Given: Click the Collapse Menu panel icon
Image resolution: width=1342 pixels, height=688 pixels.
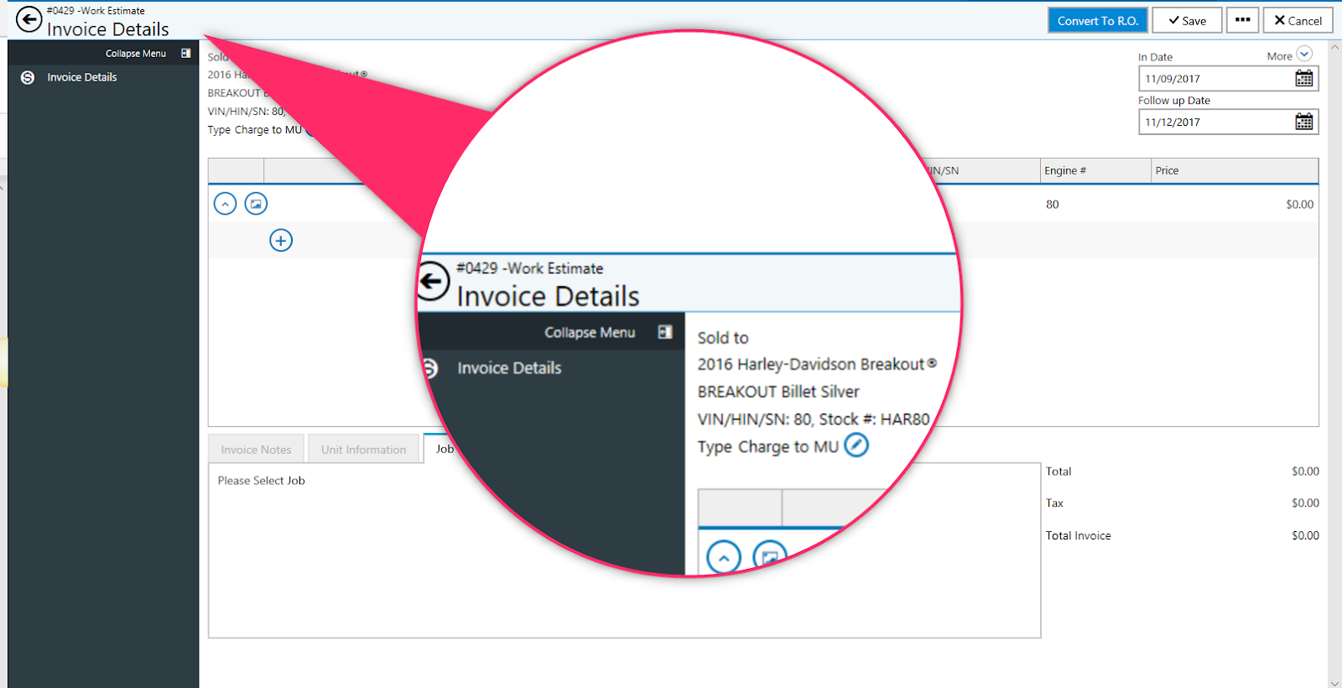Looking at the screenshot, I should [186, 53].
